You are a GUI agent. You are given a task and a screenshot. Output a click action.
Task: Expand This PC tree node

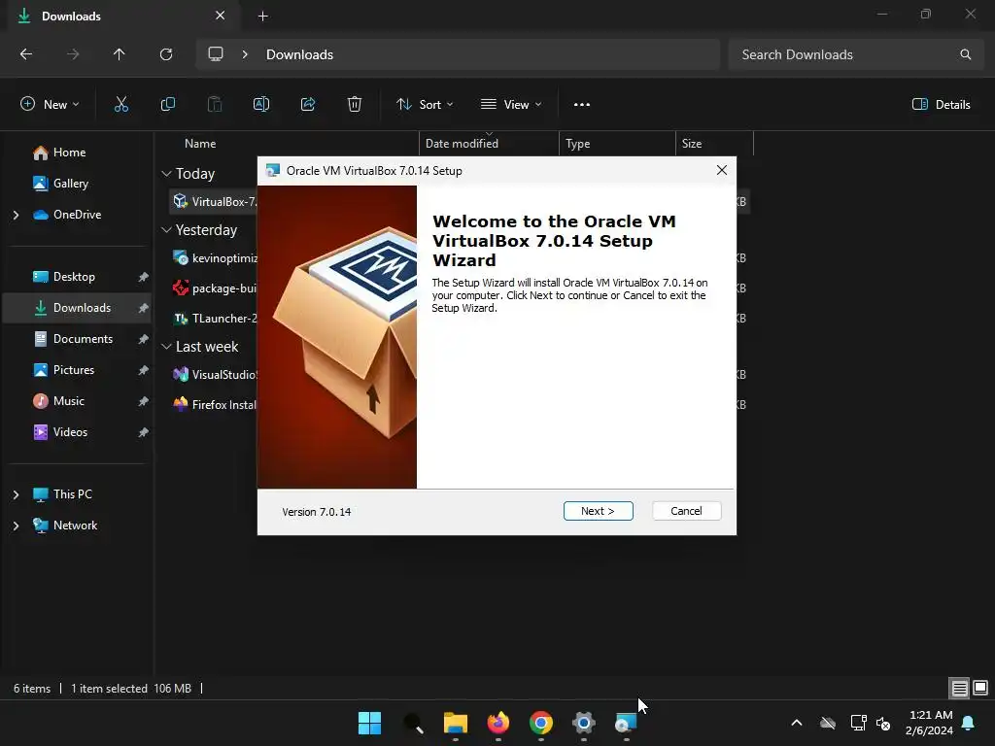click(16, 494)
